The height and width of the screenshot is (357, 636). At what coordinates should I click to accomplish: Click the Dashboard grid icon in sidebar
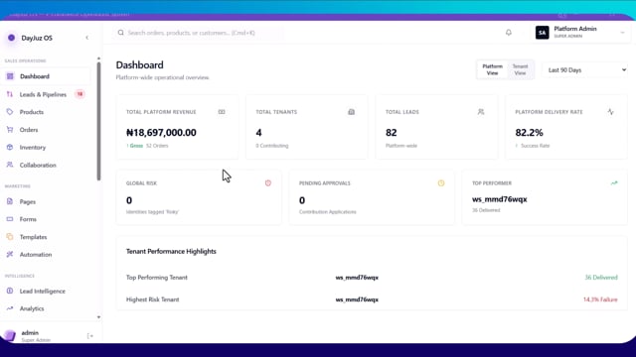[x=10, y=76]
